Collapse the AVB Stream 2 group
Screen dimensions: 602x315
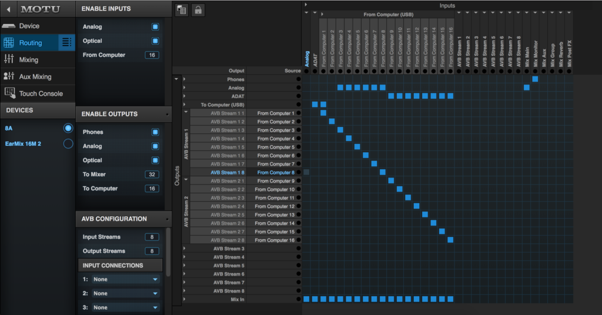point(186,179)
